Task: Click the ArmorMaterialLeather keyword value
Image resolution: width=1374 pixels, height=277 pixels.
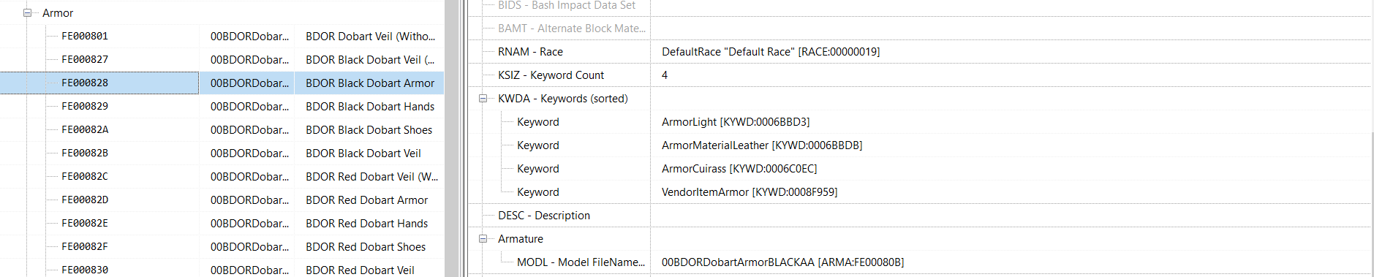Action: (762, 145)
